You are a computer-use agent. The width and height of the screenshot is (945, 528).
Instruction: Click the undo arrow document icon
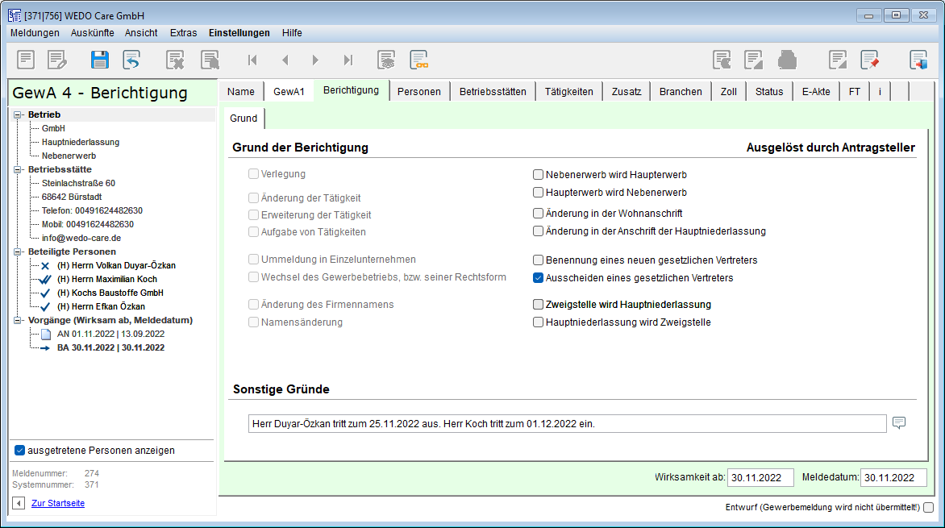[x=131, y=60]
